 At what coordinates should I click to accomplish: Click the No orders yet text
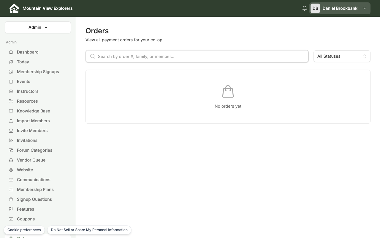tap(228, 106)
